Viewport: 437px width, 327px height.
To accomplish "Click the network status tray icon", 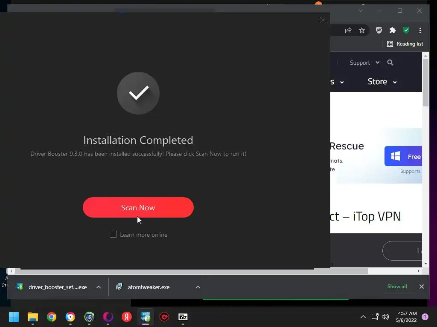I will (x=375, y=317).
